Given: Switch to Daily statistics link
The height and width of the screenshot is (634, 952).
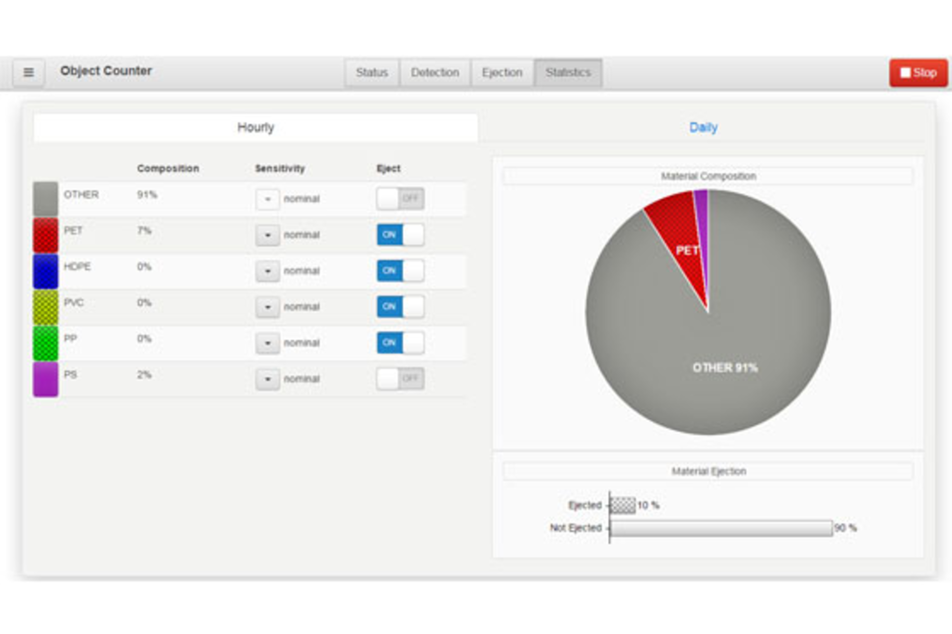Looking at the screenshot, I should (x=703, y=127).
